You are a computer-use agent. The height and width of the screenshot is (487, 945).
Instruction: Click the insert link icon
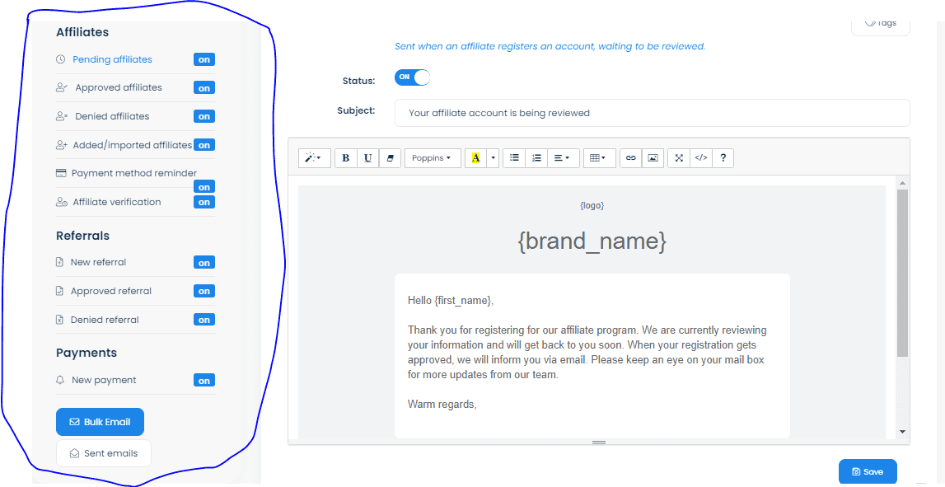[x=631, y=158]
